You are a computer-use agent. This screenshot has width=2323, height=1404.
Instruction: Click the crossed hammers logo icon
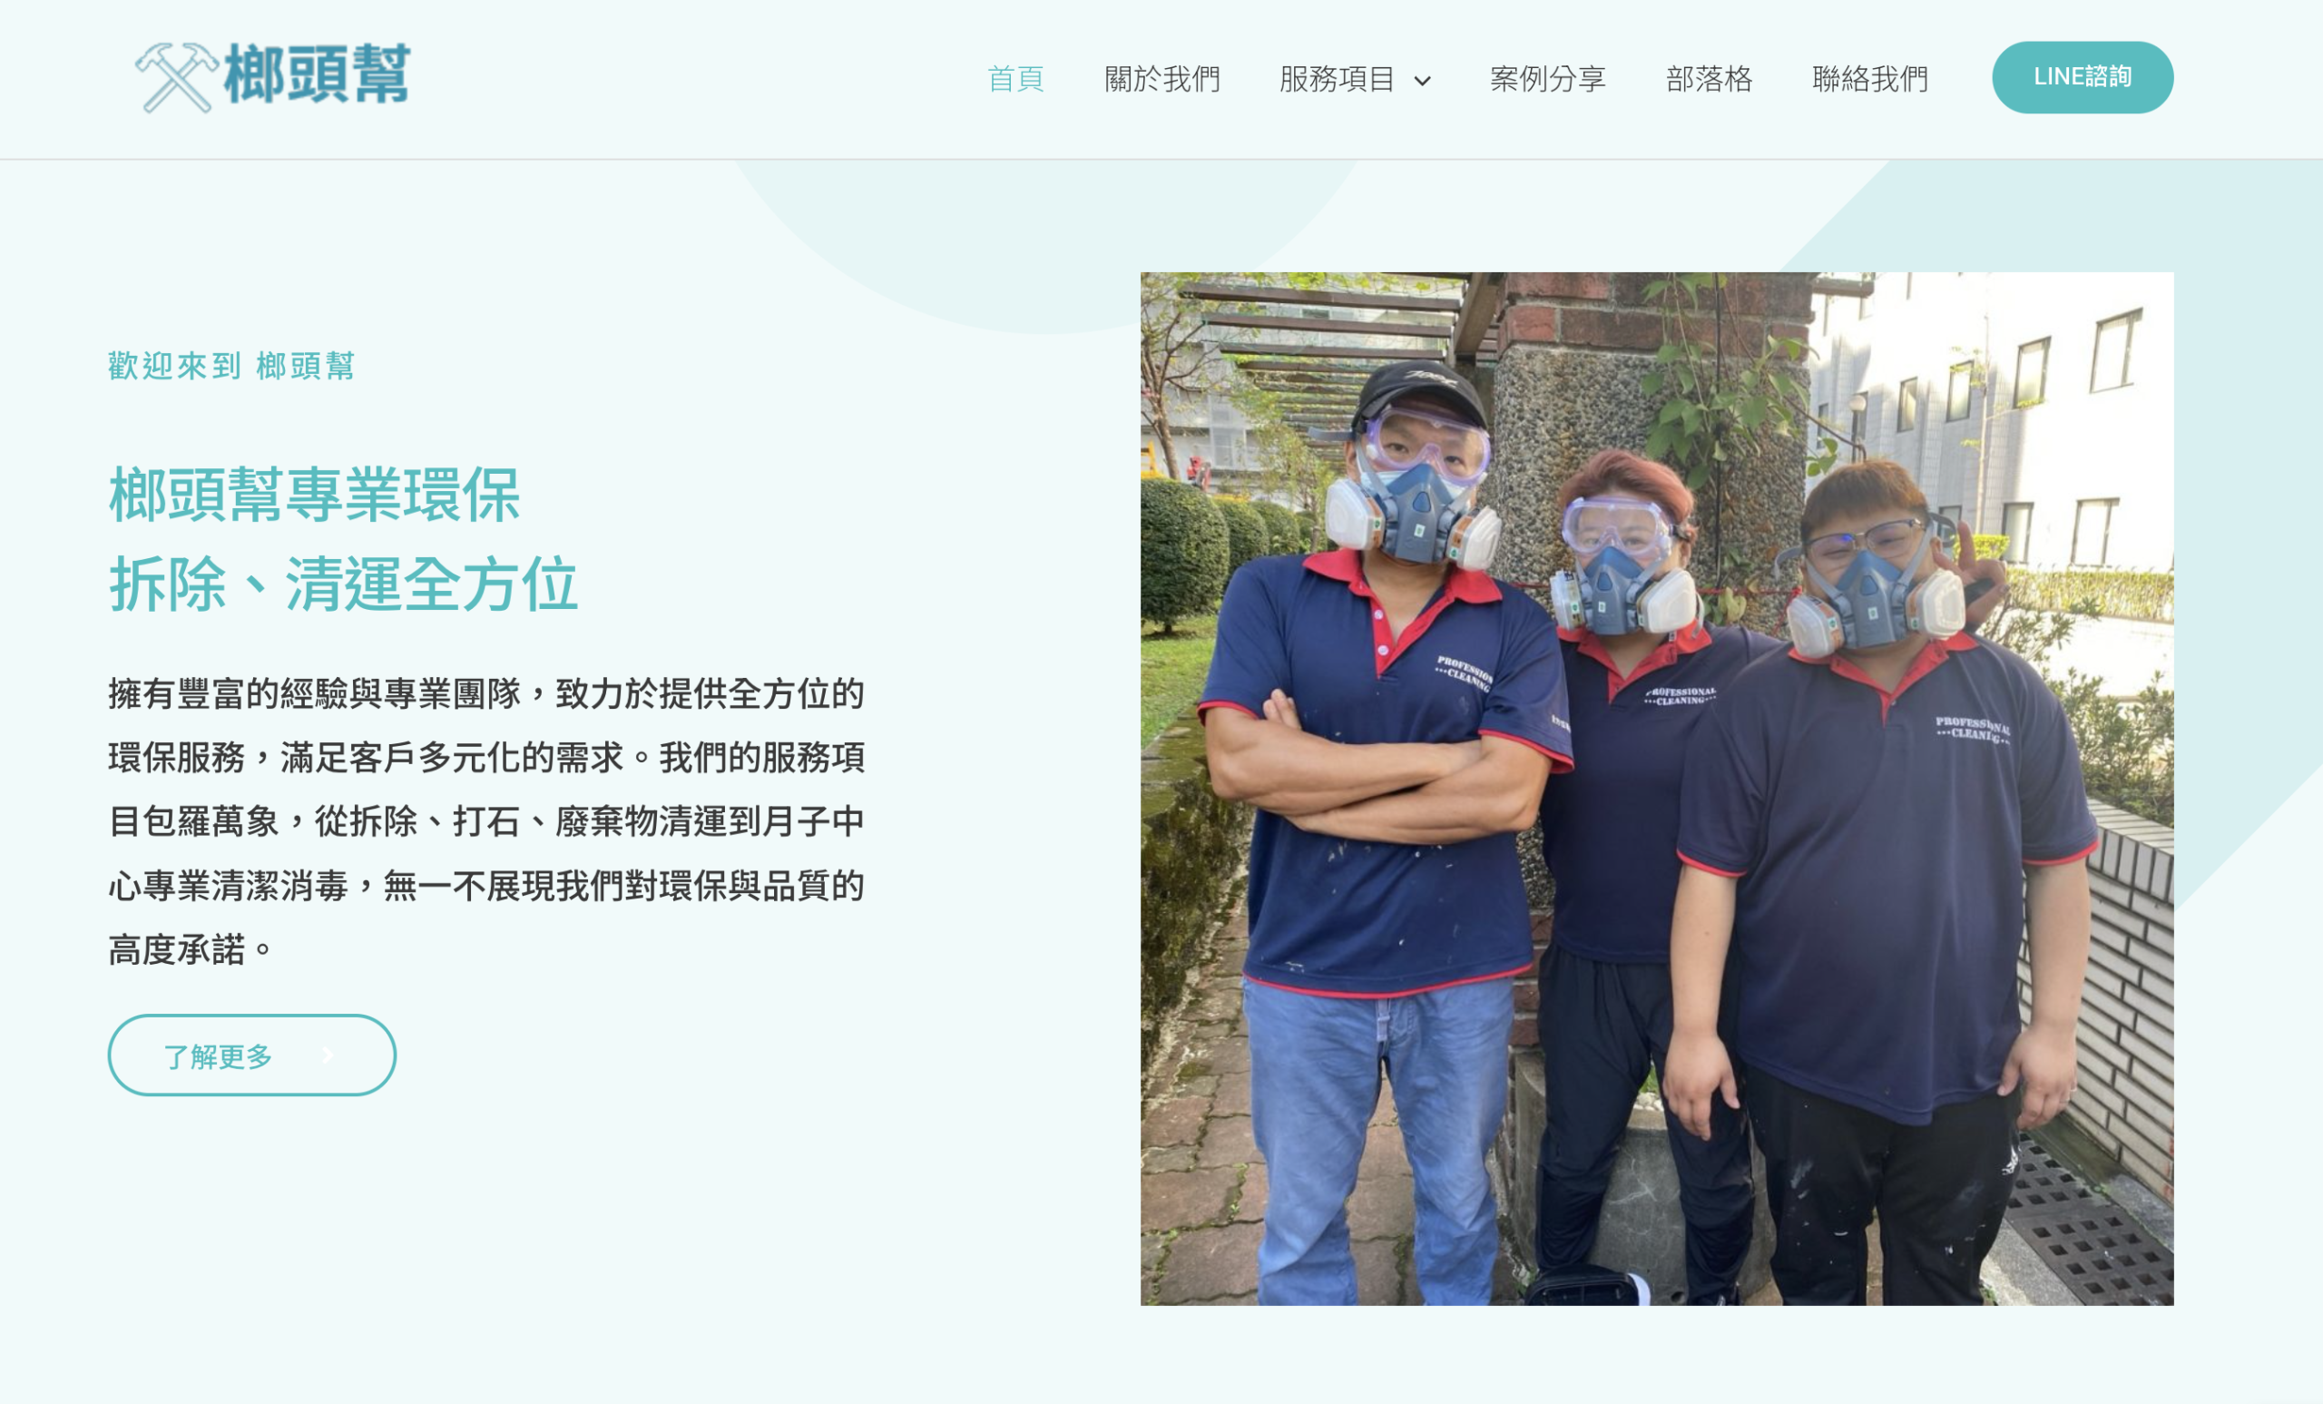pos(176,77)
